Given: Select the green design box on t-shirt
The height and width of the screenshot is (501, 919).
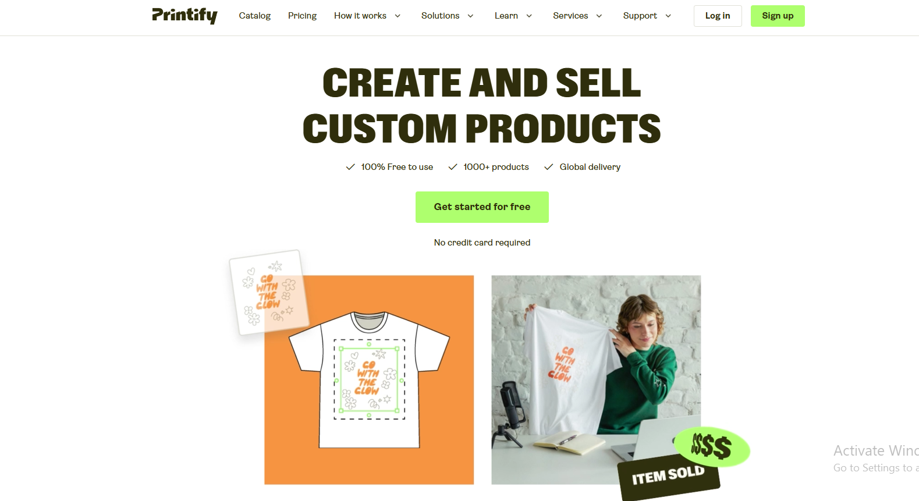Looking at the screenshot, I should click(x=369, y=379).
